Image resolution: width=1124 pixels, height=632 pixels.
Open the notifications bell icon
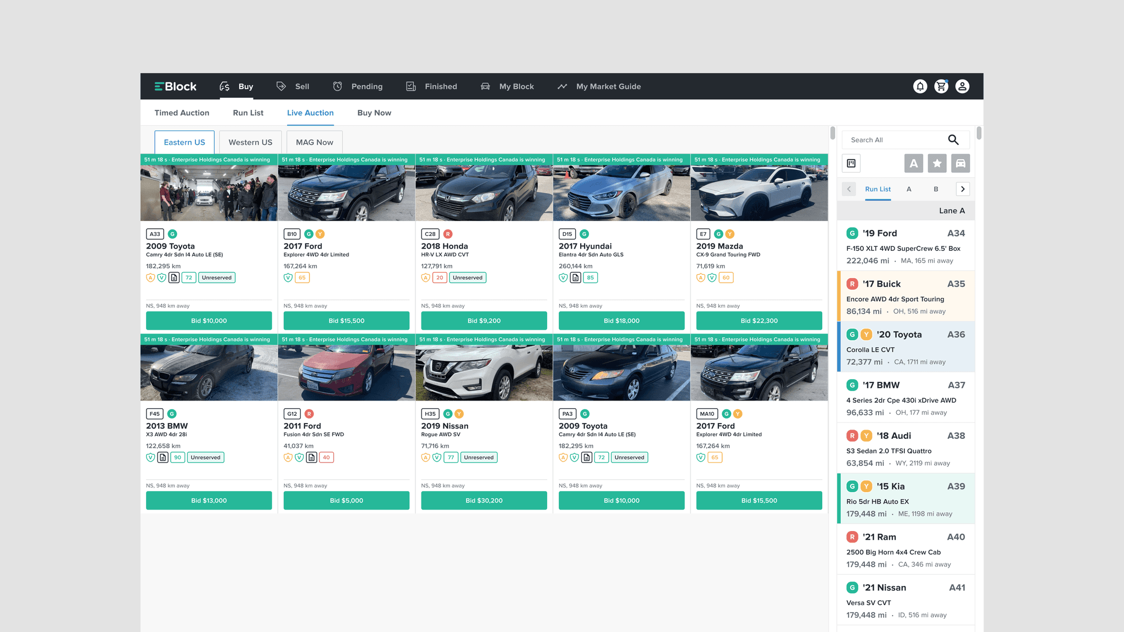pos(920,87)
